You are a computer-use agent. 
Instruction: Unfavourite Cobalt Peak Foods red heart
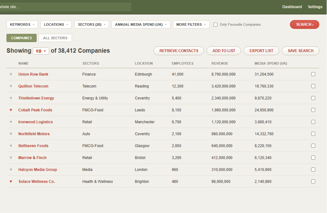click(x=11, y=110)
